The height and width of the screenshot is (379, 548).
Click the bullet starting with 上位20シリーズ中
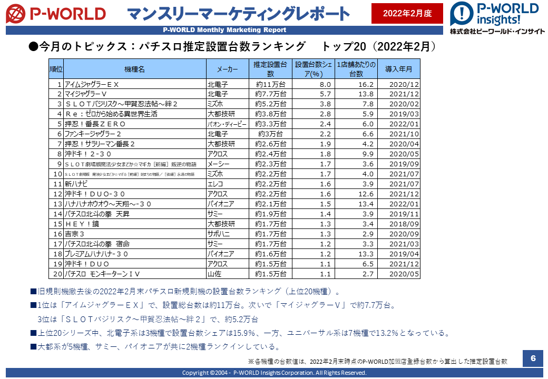pyautogui.click(x=240, y=333)
